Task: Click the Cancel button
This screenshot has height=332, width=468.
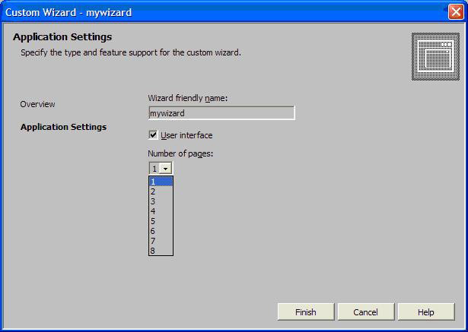Action: coord(365,311)
